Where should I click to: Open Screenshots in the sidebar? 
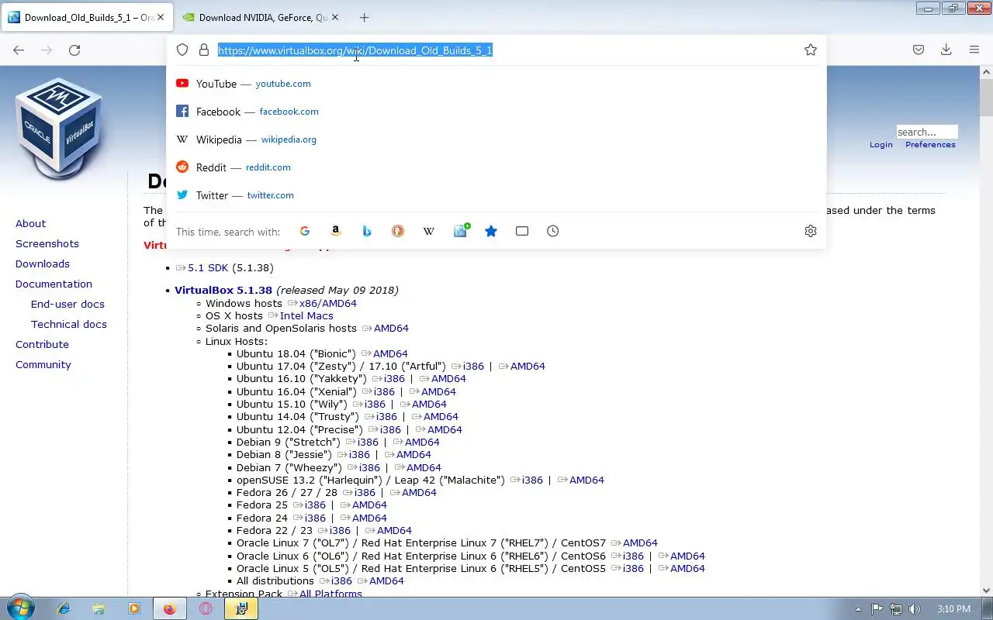(47, 243)
